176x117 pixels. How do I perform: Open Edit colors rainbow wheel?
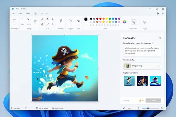124,22
